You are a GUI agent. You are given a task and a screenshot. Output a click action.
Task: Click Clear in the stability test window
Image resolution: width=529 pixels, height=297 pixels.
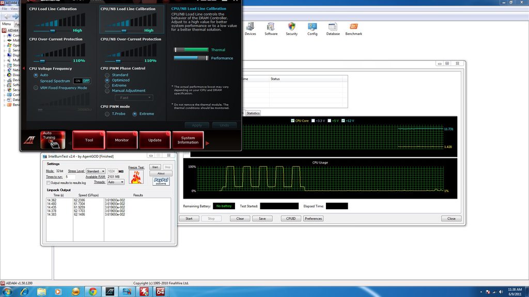[x=240, y=219]
